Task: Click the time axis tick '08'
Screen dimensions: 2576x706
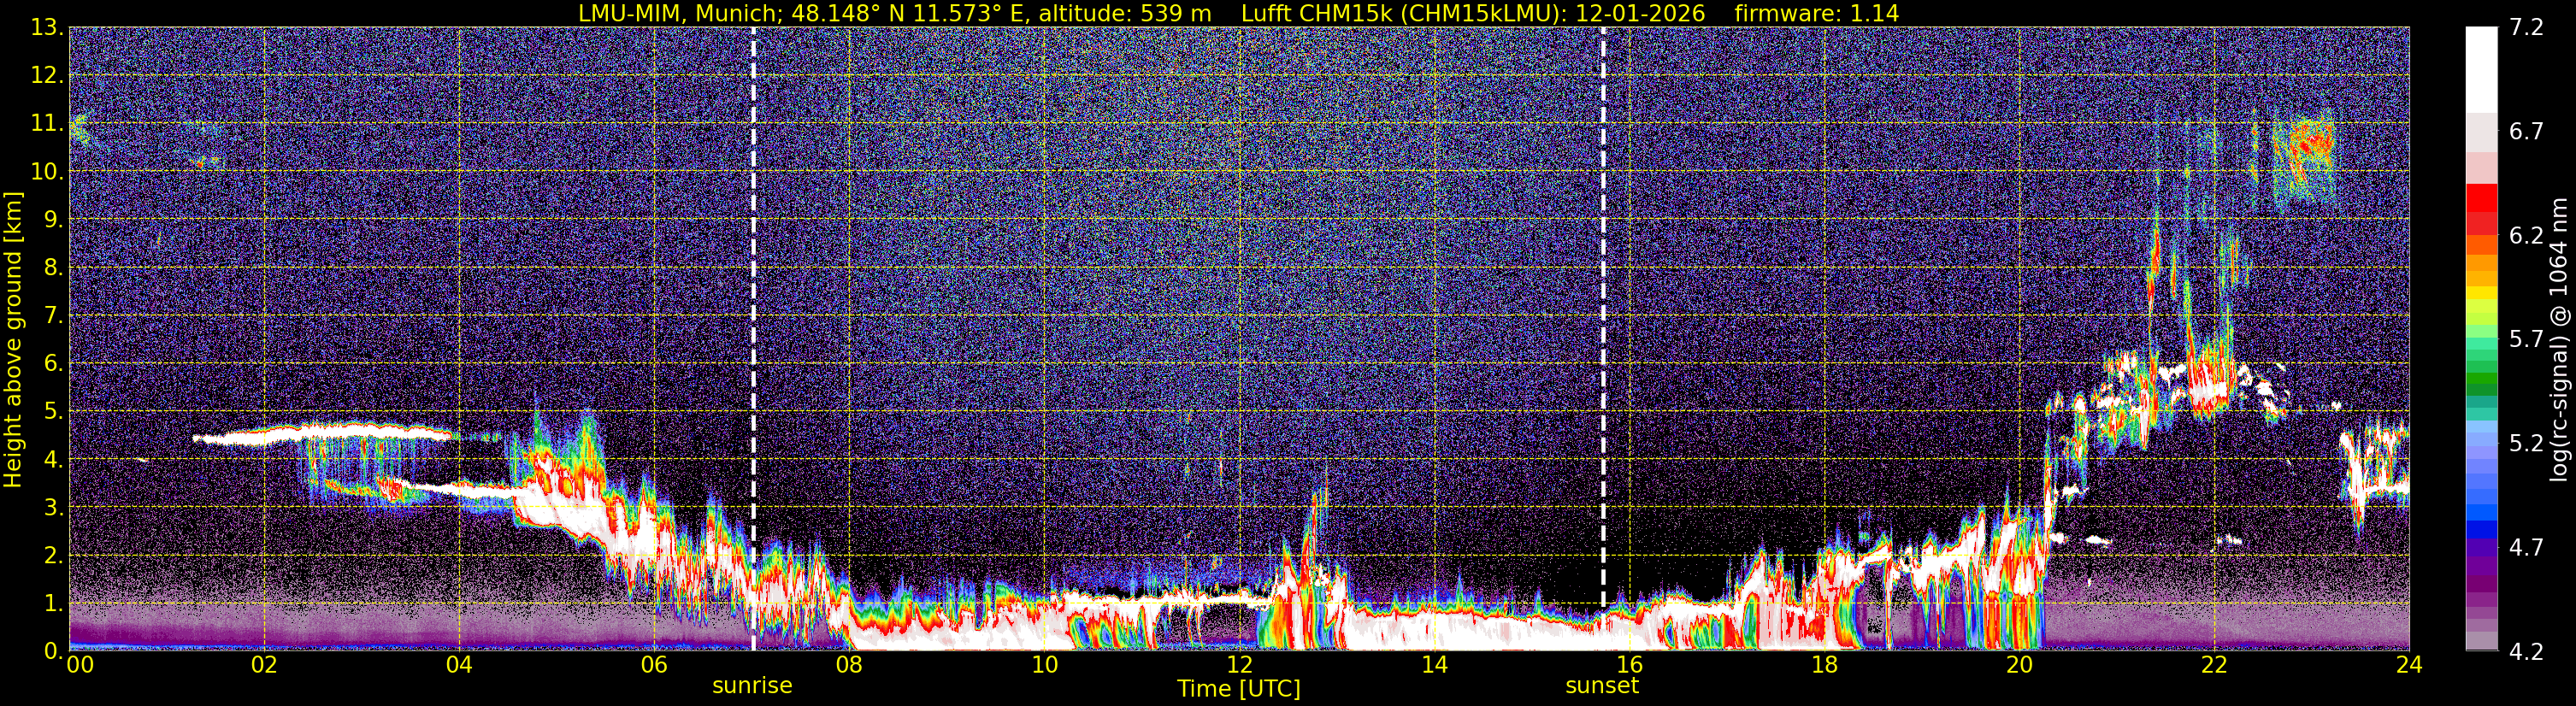Action: tap(849, 666)
